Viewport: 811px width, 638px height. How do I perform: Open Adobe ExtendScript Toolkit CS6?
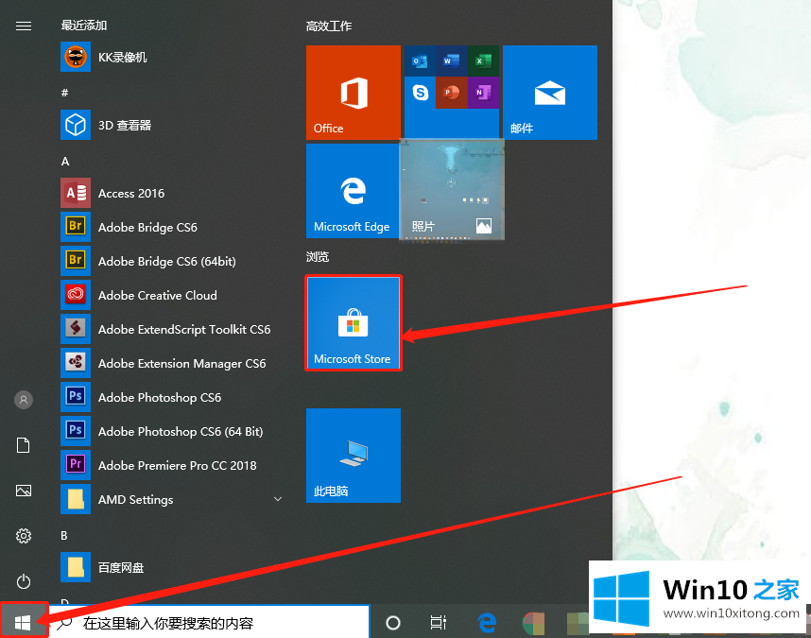tap(173, 329)
